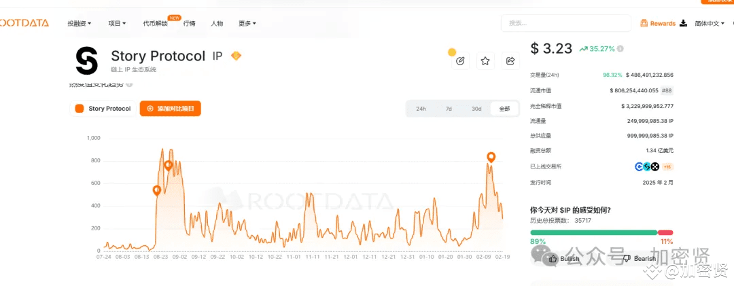Vote Bullish with the thumbs-up
Viewport: 734px width, 286px height.
tap(553, 258)
